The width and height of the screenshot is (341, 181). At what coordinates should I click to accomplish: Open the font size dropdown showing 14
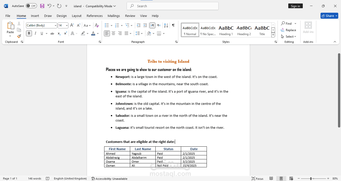(x=67, y=25)
